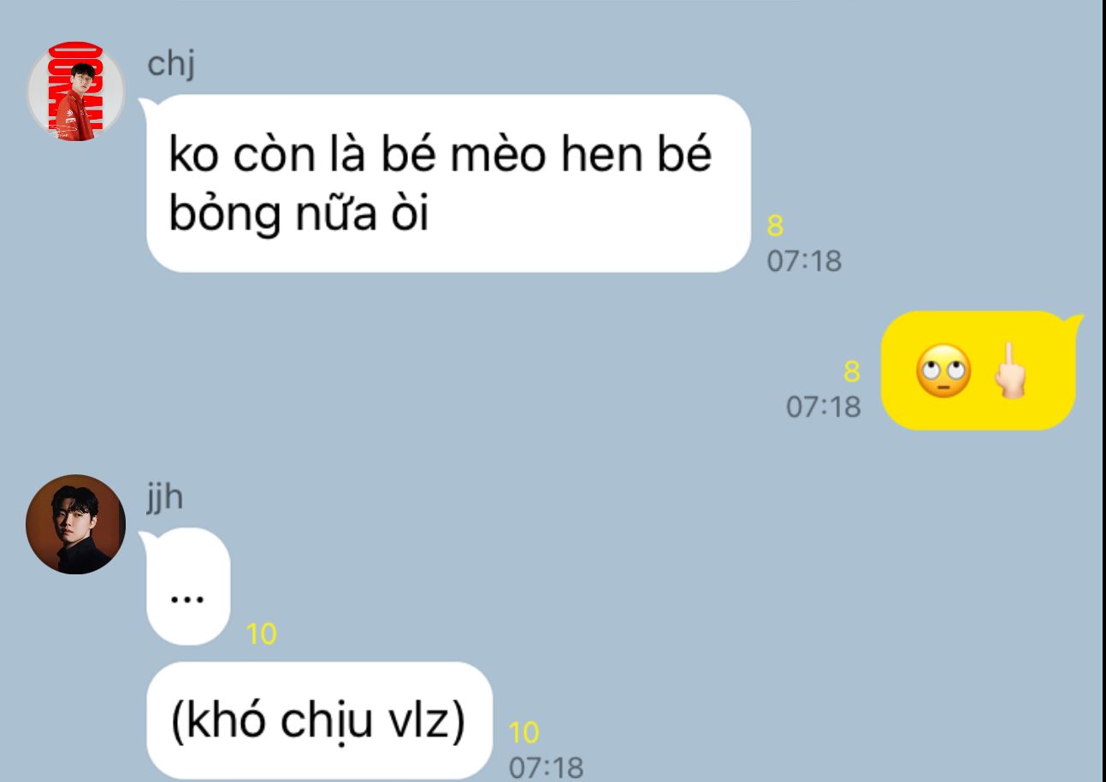Click unread count 10 beside '(khó chịu vlz)'

pyautogui.click(x=524, y=732)
